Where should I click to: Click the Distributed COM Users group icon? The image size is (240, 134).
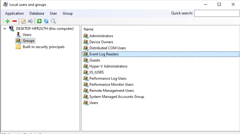[x=86, y=48]
